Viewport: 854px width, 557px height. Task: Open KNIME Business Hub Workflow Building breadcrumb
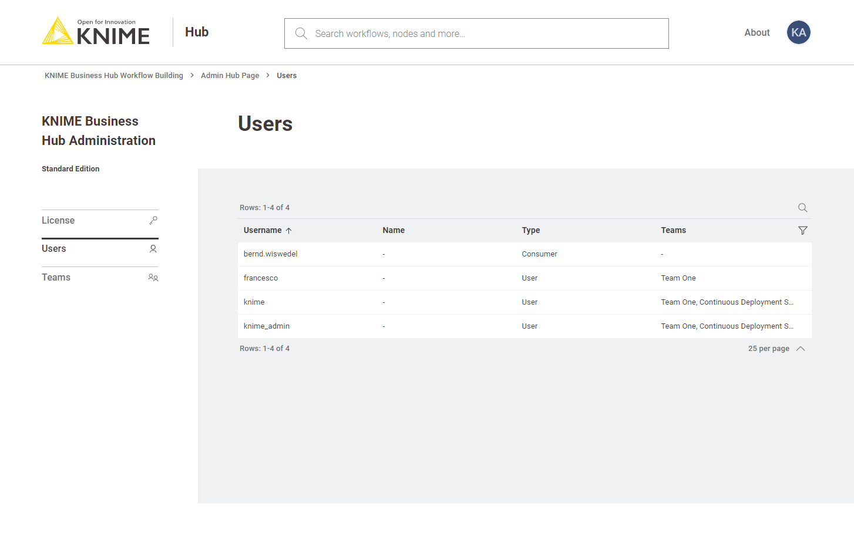click(x=114, y=76)
